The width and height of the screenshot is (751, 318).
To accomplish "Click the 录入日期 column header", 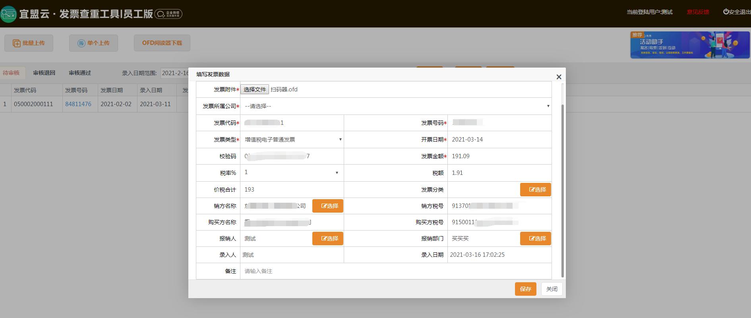I will [x=157, y=90].
